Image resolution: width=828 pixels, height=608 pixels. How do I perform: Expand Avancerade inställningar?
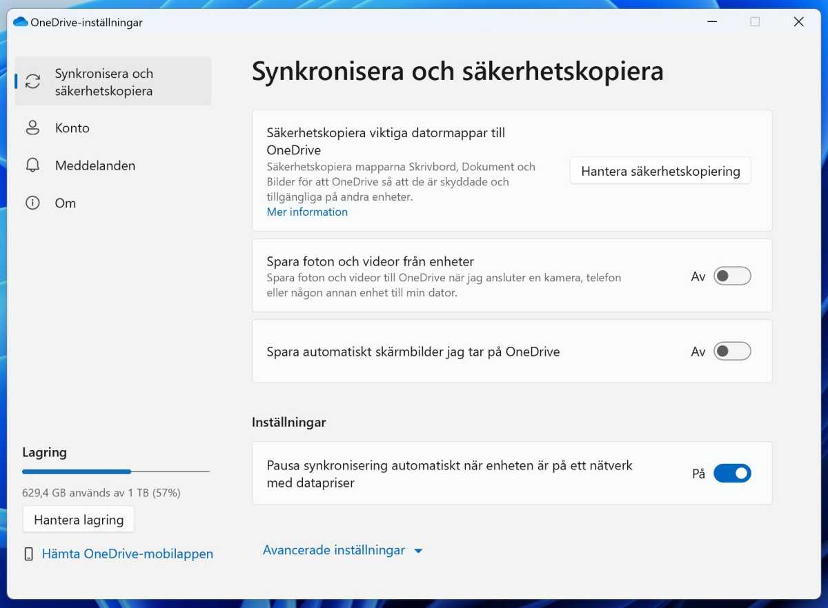[343, 550]
